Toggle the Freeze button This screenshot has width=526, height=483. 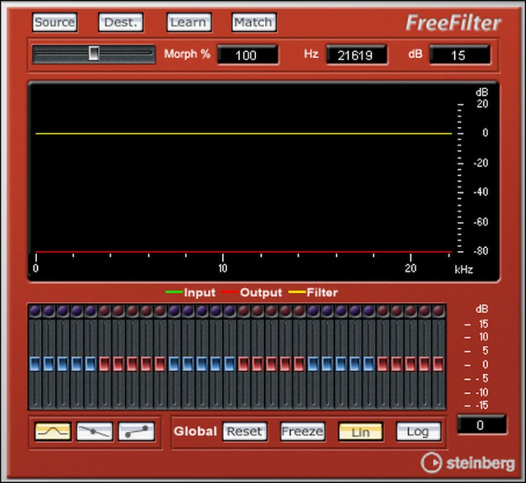pyautogui.click(x=303, y=431)
